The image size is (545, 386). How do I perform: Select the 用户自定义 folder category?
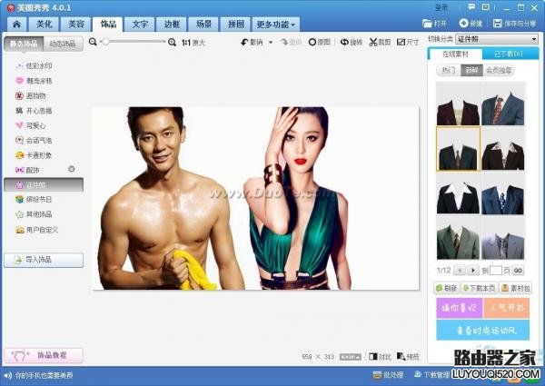36,230
